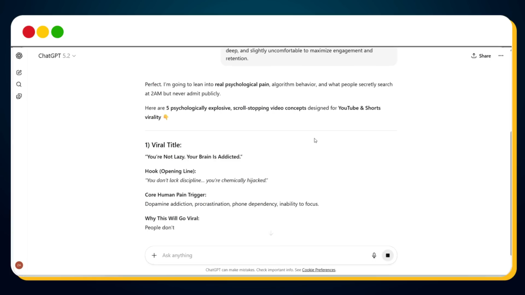
Task: Open the ZA user profile avatar
Action: (19, 265)
